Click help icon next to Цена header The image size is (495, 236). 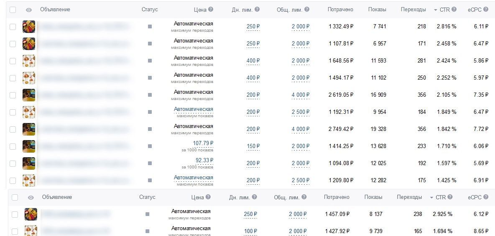(x=211, y=9)
